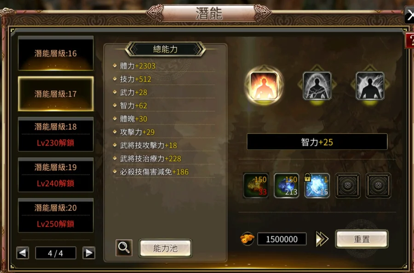
Task: Select locked 潛能層級:18 Lv230 entry
Action: 56,135
